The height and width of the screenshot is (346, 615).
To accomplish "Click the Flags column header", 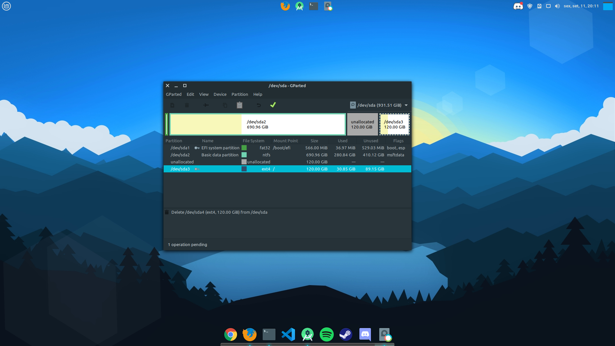I will pyautogui.click(x=398, y=141).
